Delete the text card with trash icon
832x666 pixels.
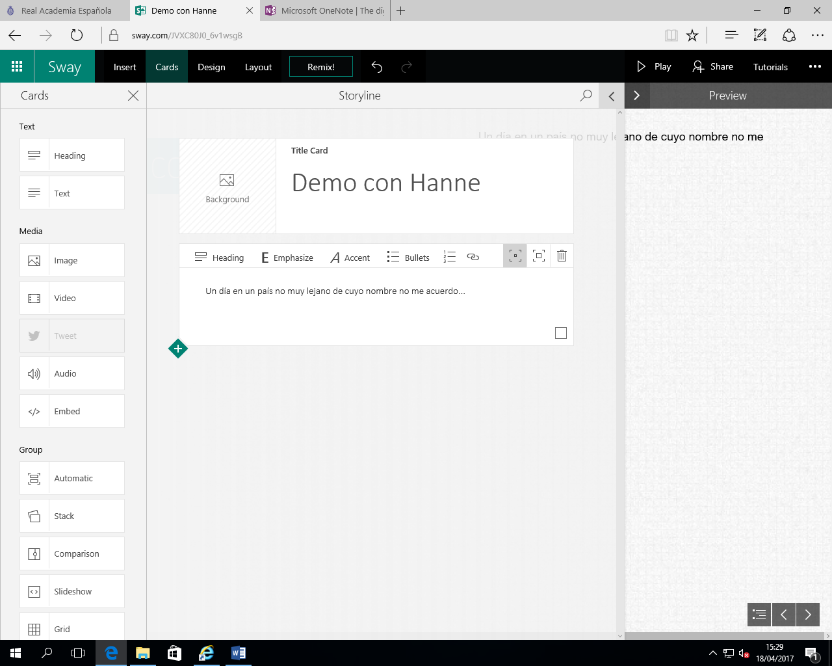click(x=562, y=256)
